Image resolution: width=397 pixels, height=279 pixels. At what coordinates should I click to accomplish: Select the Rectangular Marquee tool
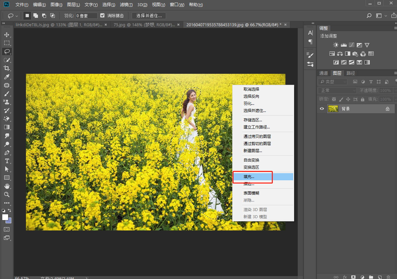click(7, 43)
